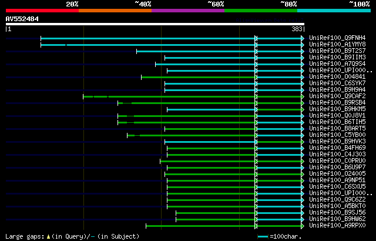Select the UniRef100_A5BKT0 label

point(337,206)
